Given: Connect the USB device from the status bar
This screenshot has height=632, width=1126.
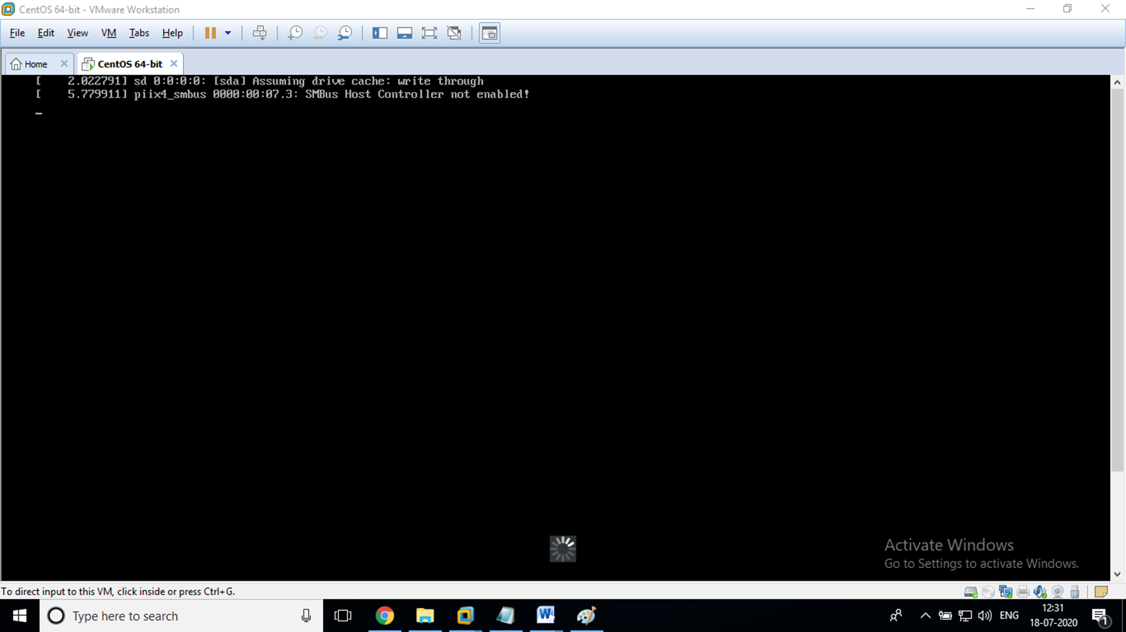Looking at the screenshot, I should 1075,591.
